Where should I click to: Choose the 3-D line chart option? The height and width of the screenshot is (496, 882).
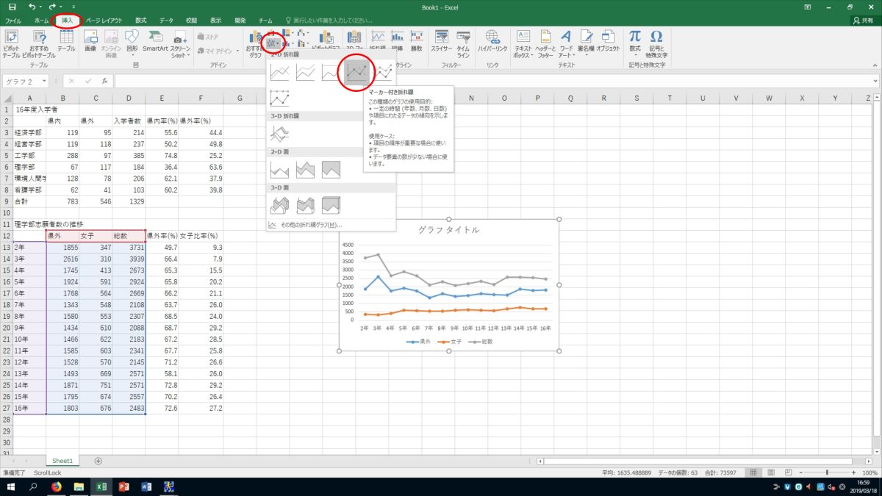coord(280,133)
